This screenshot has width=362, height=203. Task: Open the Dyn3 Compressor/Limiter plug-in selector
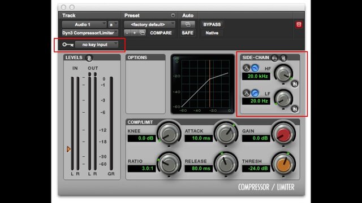click(90, 33)
